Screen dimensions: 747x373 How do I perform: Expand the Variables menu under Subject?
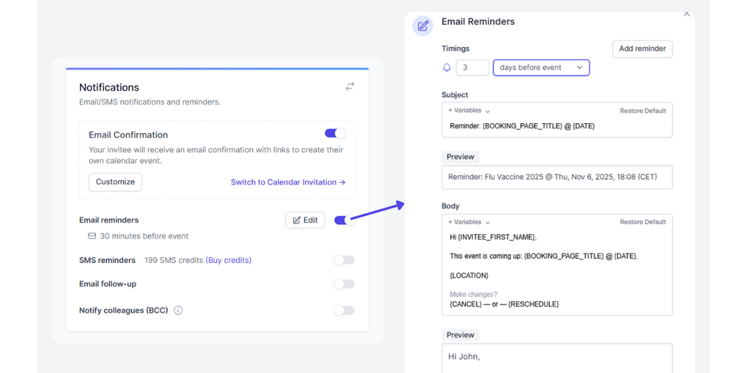468,110
